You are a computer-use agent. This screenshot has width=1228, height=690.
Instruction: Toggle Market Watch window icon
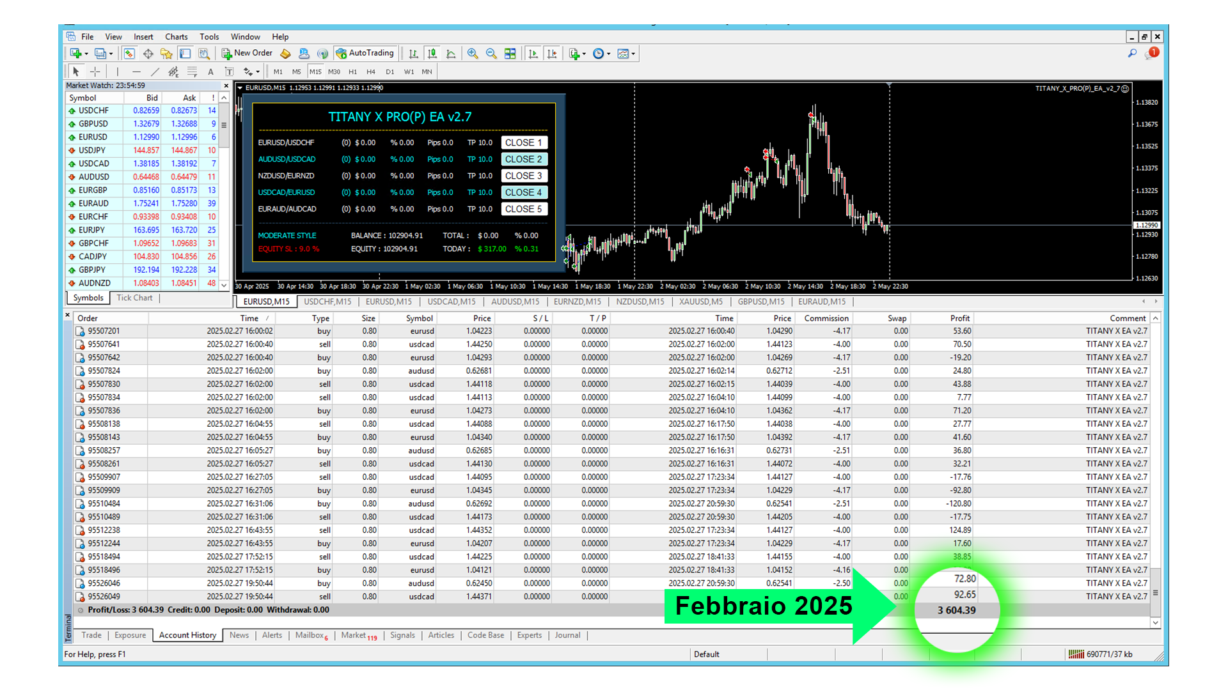[x=129, y=54]
